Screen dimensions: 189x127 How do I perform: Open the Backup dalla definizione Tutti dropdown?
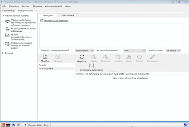click(135, 51)
